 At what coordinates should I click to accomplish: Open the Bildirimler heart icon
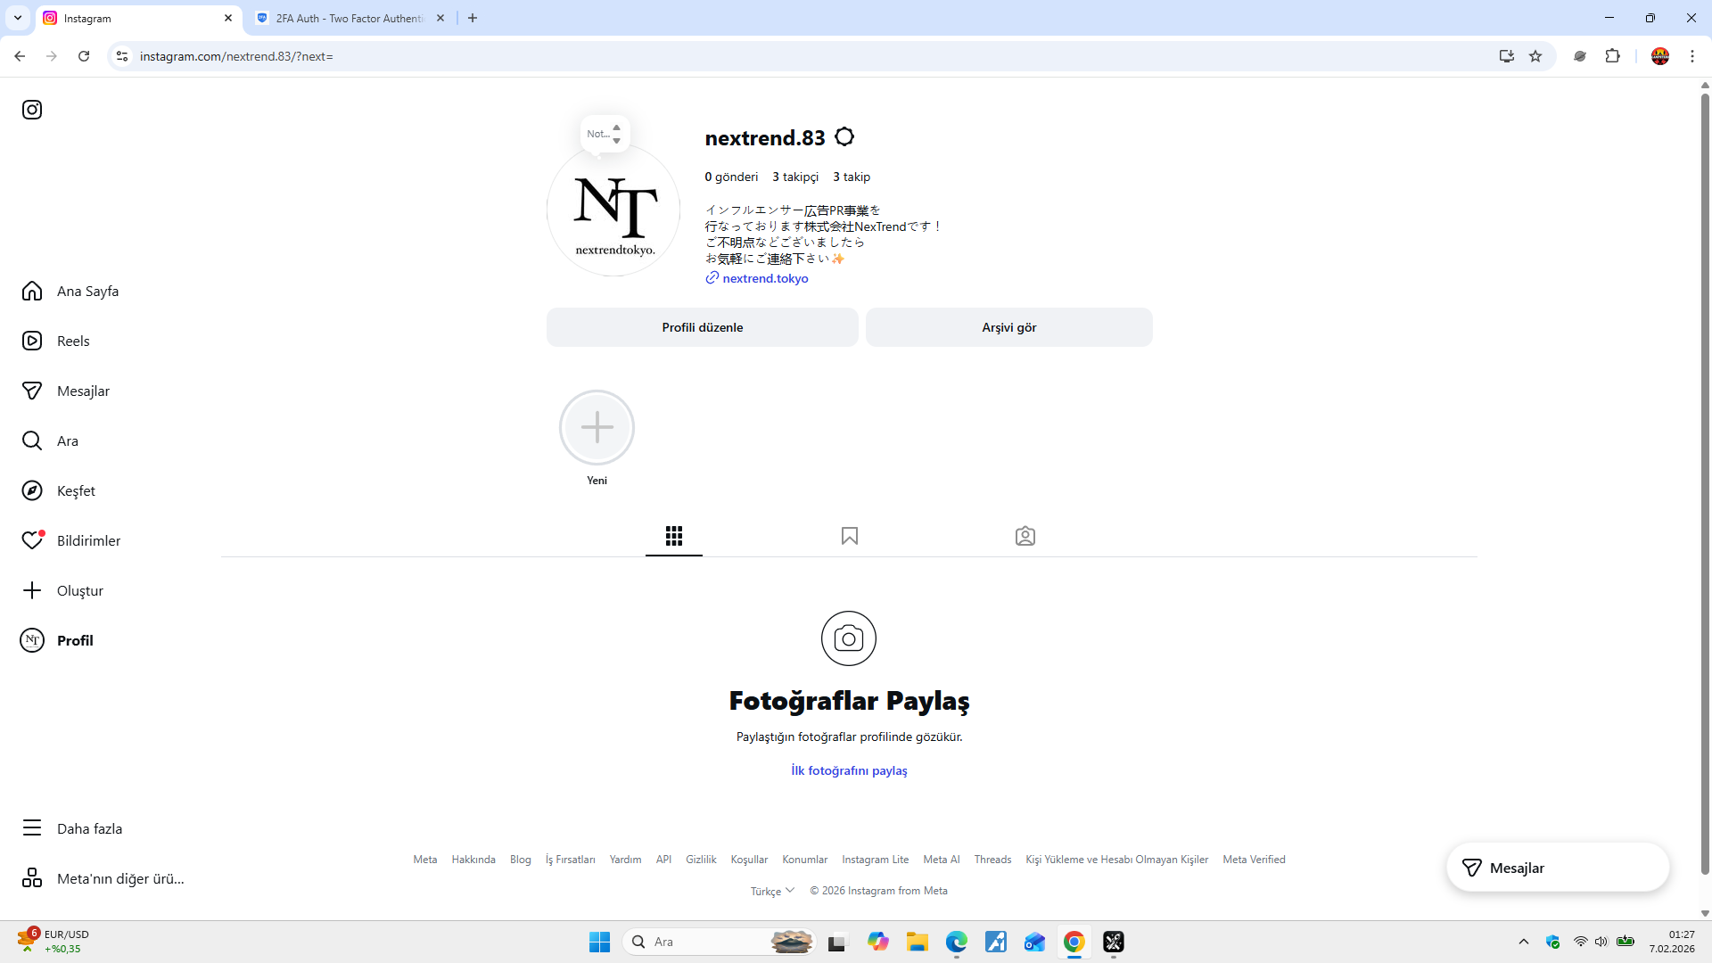(x=32, y=541)
